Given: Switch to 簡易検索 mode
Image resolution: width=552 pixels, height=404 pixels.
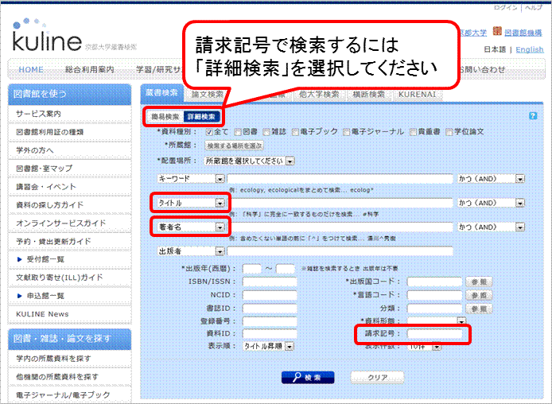Looking at the screenshot, I should click(x=165, y=116).
